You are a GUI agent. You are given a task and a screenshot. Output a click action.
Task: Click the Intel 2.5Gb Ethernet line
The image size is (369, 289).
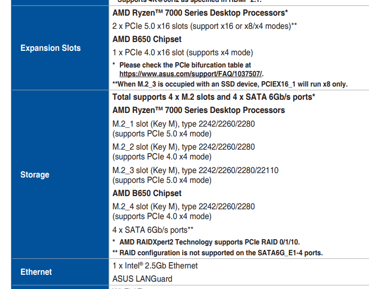tap(155, 266)
